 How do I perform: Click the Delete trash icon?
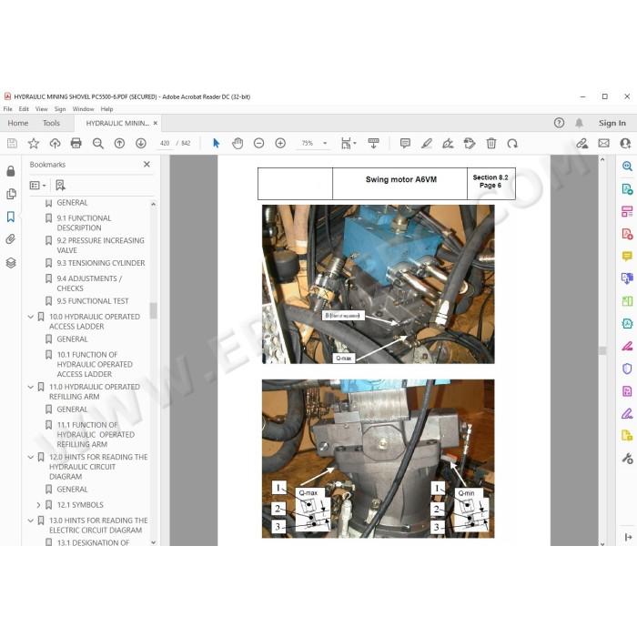tap(491, 143)
